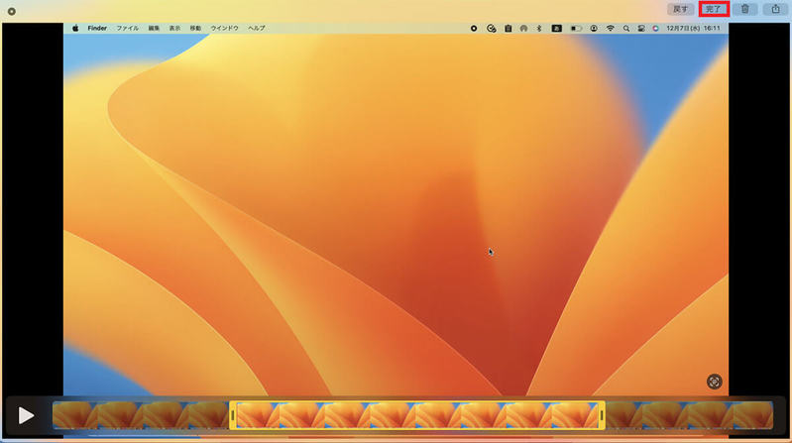Click the right yellow trim handle
Screen dimensions: 792x443
pyautogui.click(x=602, y=415)
